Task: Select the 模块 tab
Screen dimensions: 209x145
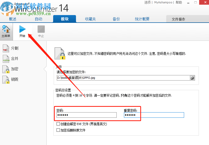Action: (65, 19)
